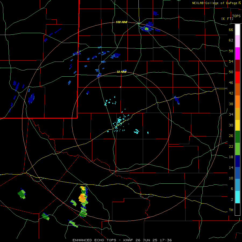The image size is (242, 242).
Task: Click the 38 legend value
Action: (x=231, y=104)
